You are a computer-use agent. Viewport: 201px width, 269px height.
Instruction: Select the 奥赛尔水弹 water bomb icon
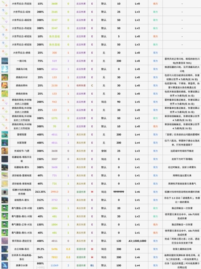pyautogui.click(x=5, y=265)
